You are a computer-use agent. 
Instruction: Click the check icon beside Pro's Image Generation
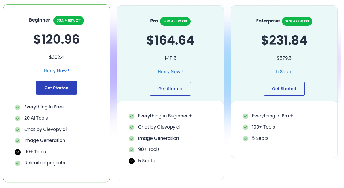pos(132,139)
